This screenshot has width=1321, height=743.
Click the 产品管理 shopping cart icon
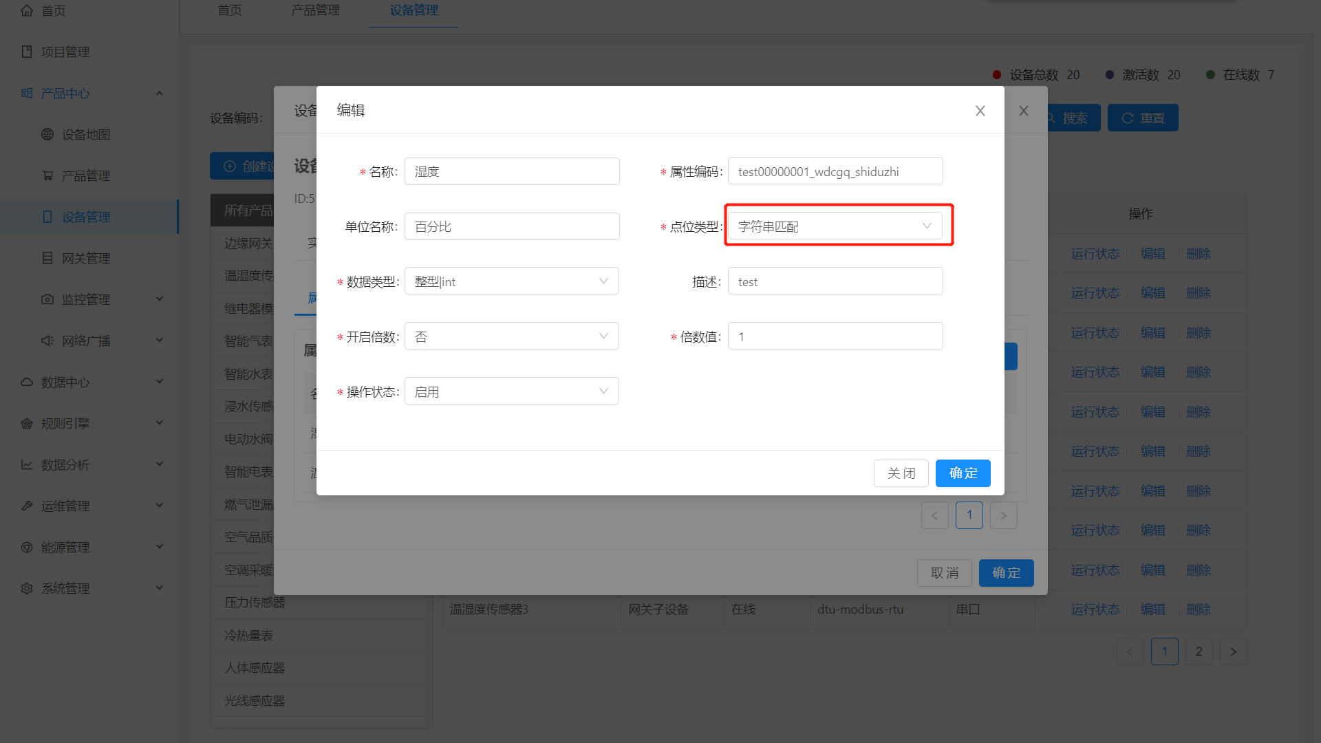(x=47, y=175)
